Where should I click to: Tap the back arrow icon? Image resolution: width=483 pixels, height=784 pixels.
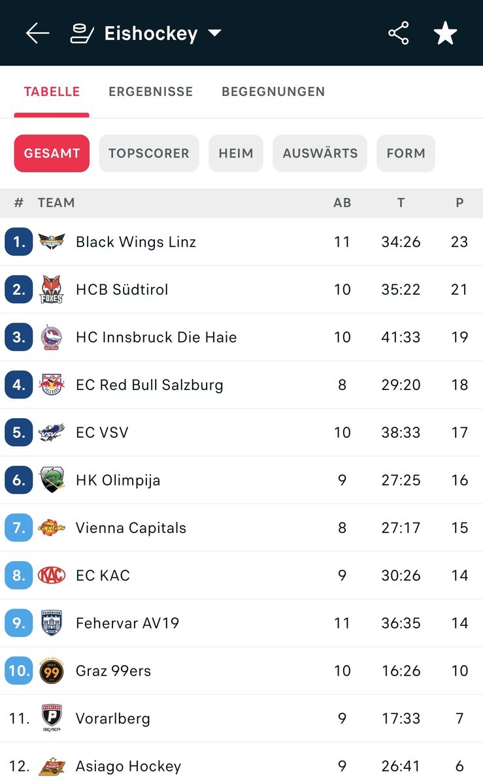click(x=37, y=33)
